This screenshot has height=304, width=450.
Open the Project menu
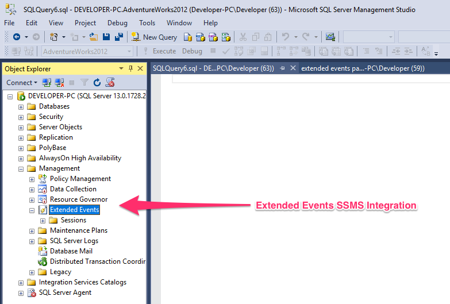pyautogui.click(x=85, y=23)
